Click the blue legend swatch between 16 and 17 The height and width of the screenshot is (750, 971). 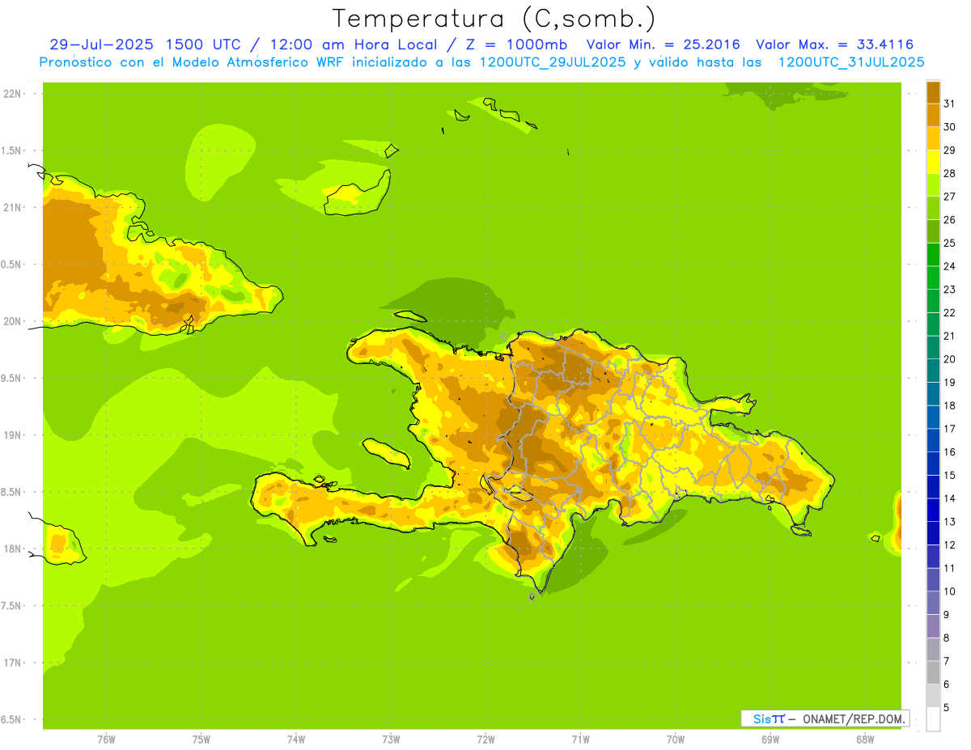coord(933,440)
